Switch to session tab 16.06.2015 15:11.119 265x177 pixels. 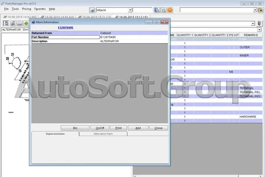[95, 17]
